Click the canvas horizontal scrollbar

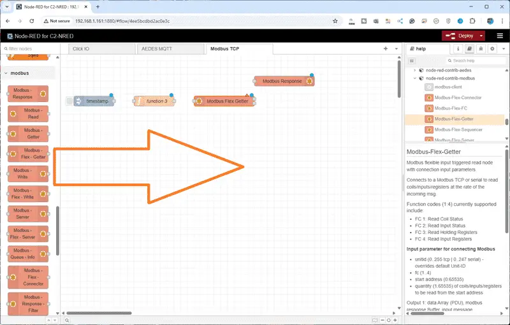99,313
